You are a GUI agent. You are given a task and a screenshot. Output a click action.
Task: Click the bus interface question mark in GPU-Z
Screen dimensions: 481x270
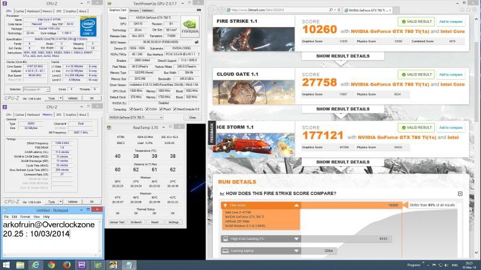(x=198, y=54)
